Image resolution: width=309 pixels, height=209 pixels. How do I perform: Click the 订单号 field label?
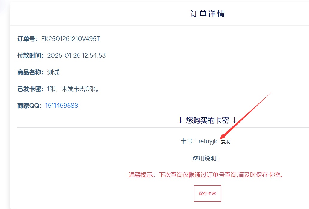pyautogui.click(x=27, y=39)
